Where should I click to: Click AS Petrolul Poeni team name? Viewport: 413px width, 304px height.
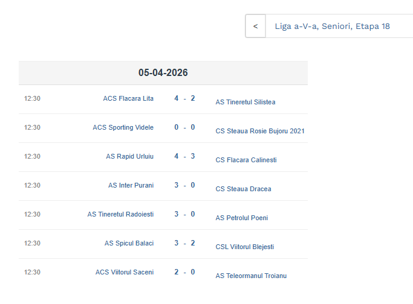(x=242, y=218)
